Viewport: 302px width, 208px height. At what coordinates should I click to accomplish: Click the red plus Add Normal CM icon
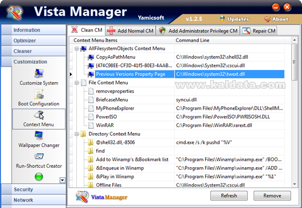[111, 31]
